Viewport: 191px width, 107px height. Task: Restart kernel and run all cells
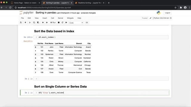coord(66,23)
